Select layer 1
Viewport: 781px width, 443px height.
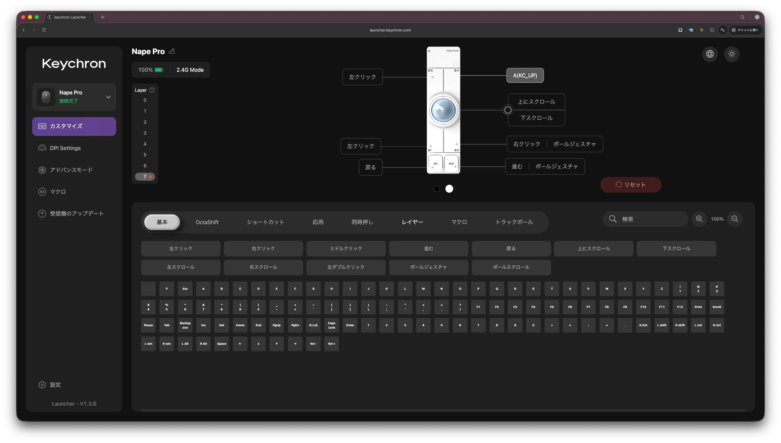(x=145, y=111)
